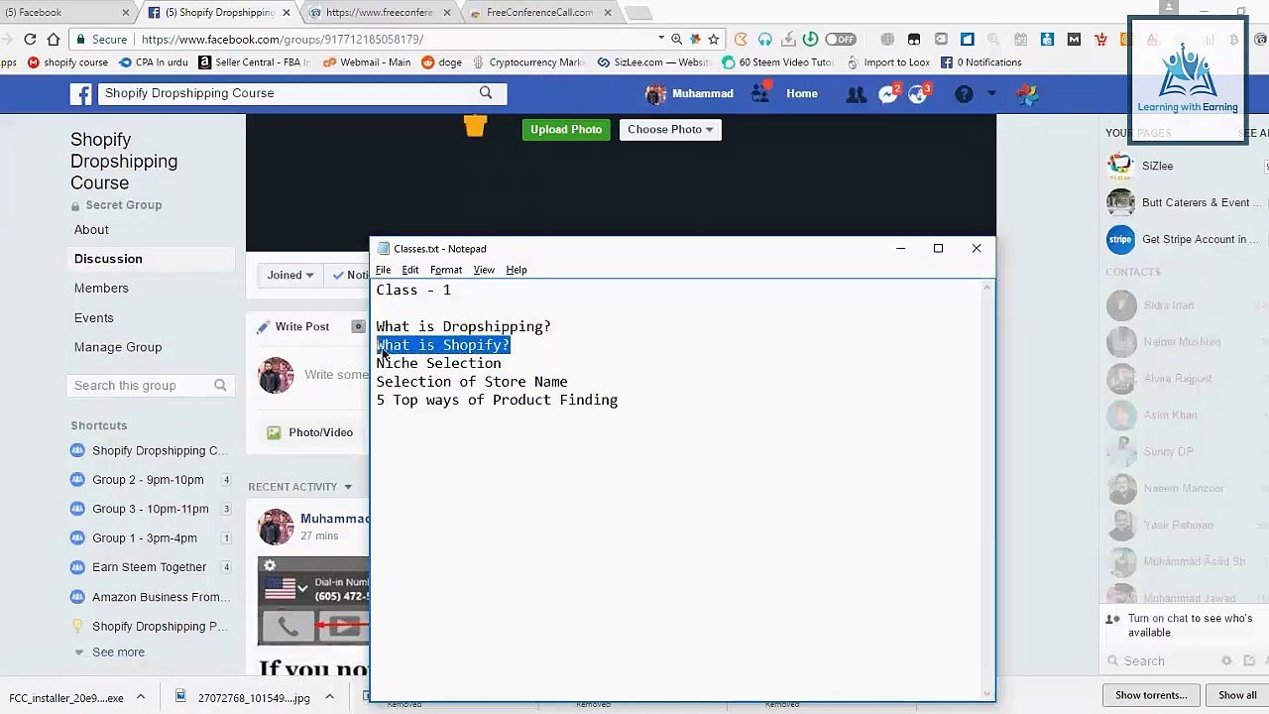
Task: Click the Search this group field
Action: coord(151,385)
